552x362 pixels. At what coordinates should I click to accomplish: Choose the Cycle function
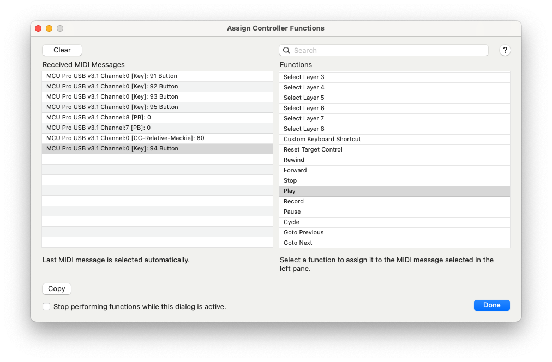(394, 222)
